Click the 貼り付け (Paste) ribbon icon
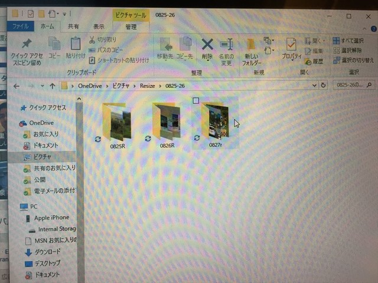The image size is (378, 283). pyautogui.click(x=76, y=48)
